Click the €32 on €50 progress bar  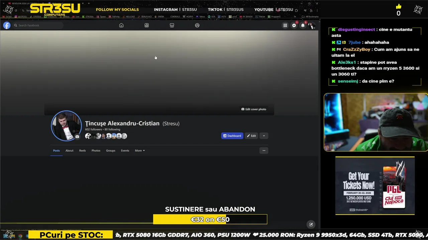(210, 219)
